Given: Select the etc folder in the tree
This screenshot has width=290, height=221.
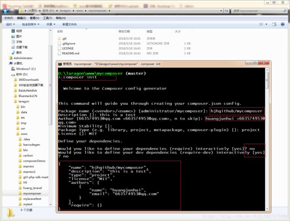Looking at the screenshot, I should tap(23, 117).
